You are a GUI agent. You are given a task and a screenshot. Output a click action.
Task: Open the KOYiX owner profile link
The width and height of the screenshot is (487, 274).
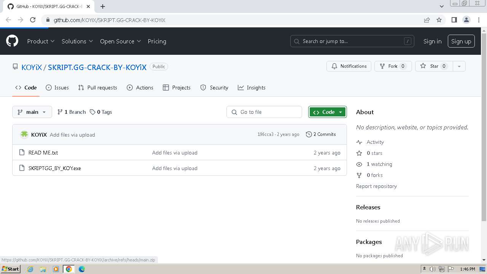click(x=32, y=67)
